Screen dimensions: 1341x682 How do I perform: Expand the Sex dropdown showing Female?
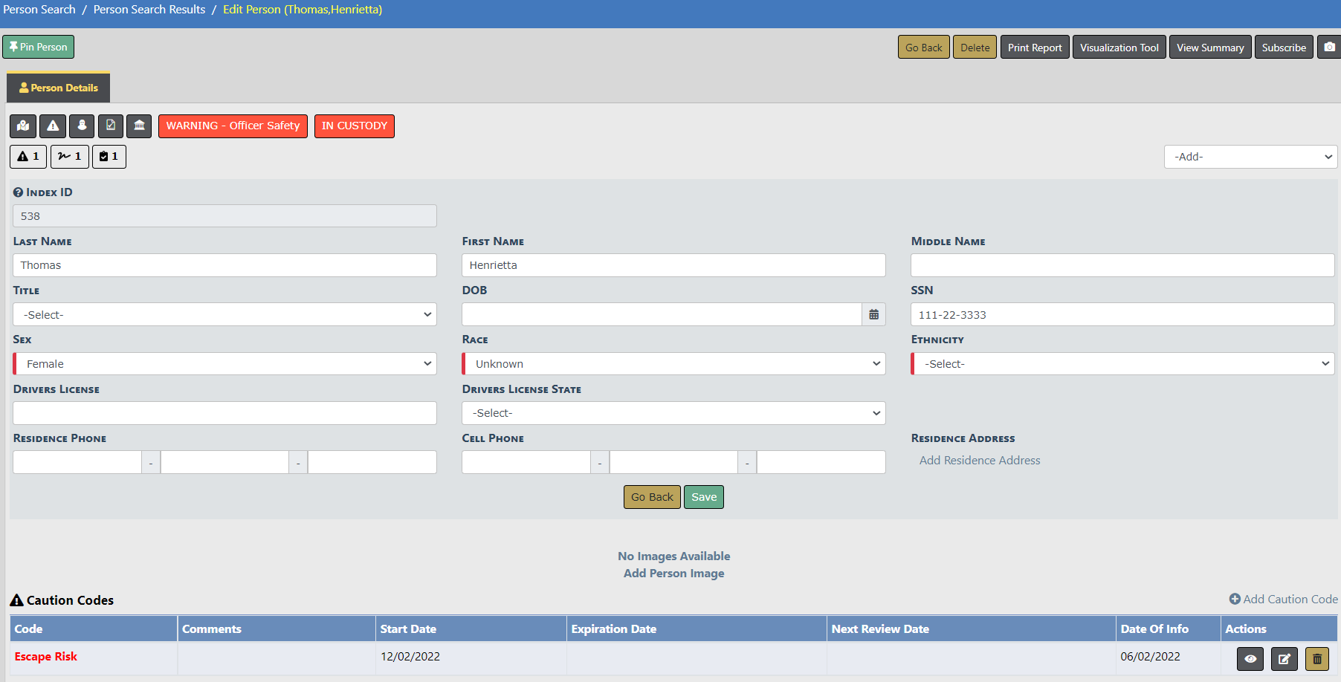(x=224, y=364)
